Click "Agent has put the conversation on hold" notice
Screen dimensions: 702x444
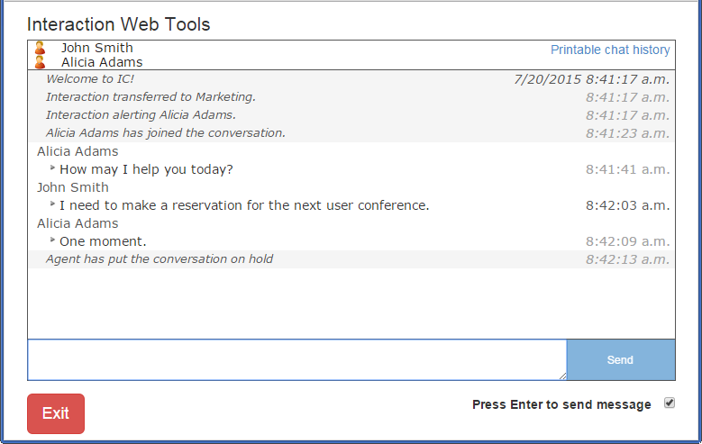click(160, 259)
